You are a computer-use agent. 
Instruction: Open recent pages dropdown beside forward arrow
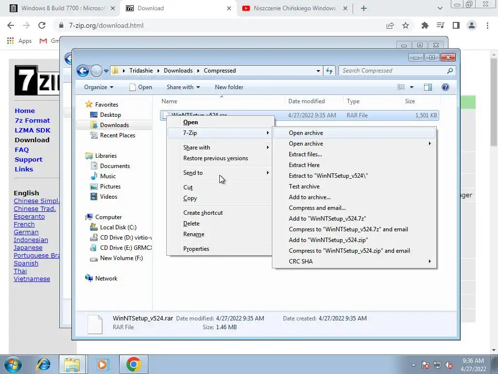click(106, 71)
